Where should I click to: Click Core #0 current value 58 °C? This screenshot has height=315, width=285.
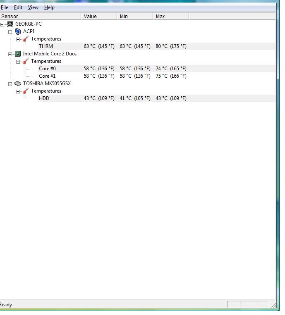point(99,69)
